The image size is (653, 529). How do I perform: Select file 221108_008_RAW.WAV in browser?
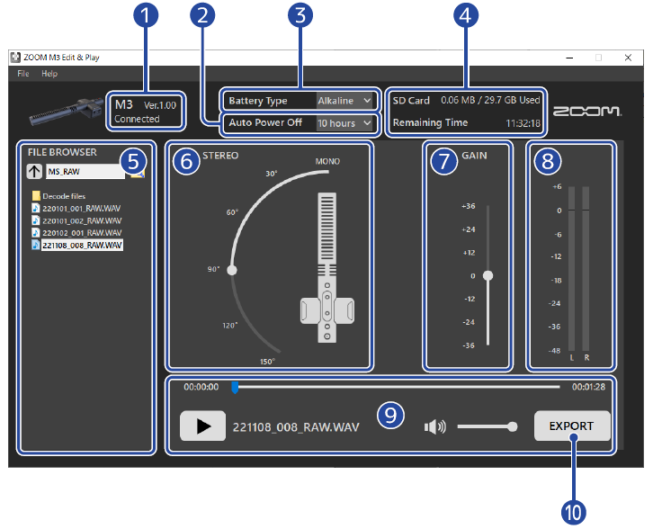click(77, 245)
